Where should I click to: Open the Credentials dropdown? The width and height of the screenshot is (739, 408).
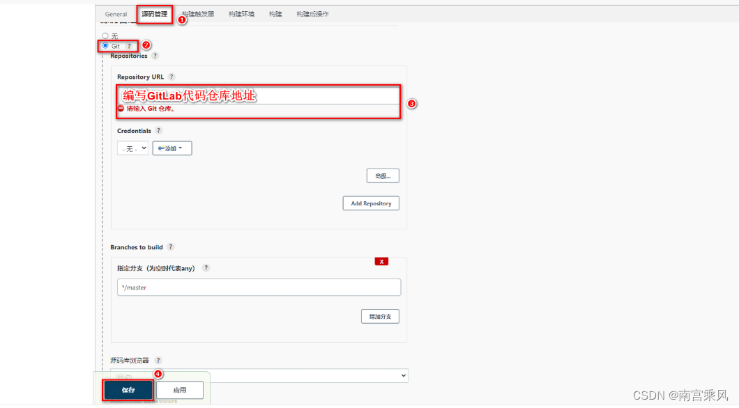[x=132, y=148]
